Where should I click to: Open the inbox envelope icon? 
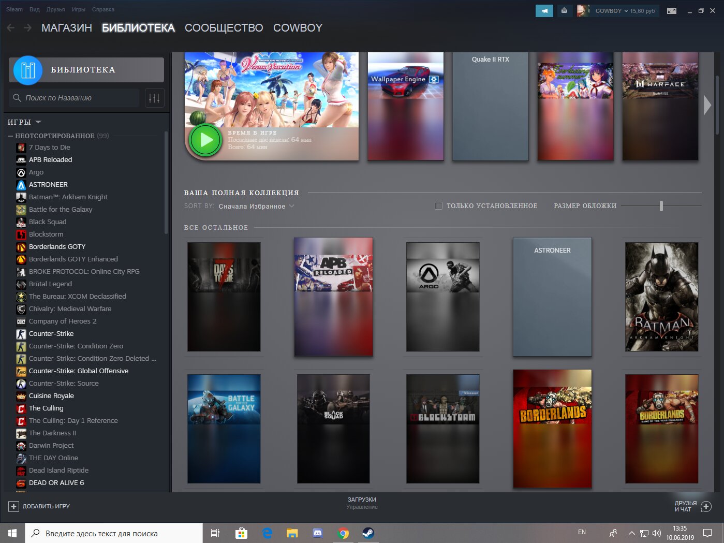click(564, 10)
